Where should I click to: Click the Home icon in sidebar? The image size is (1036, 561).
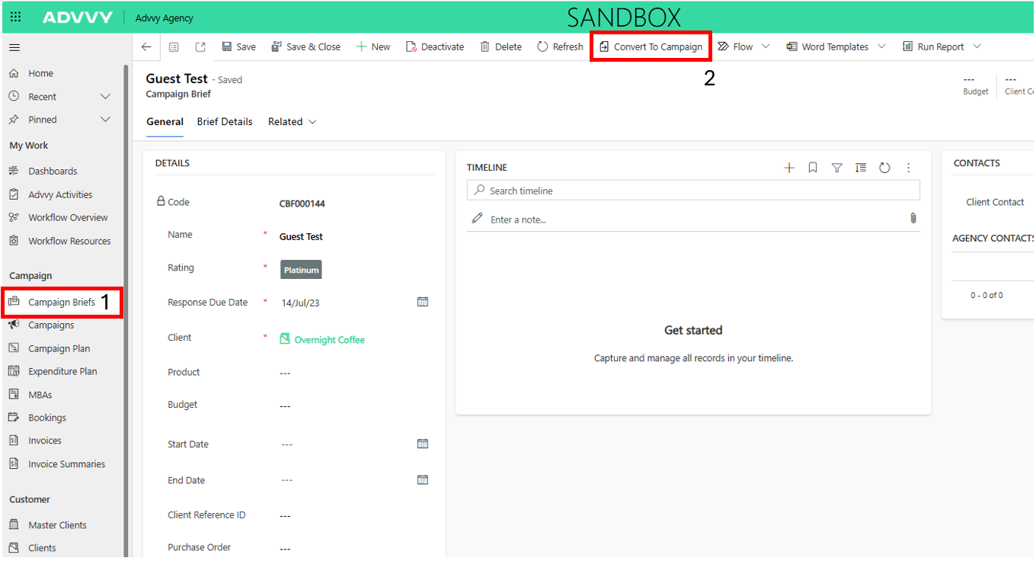pyautogui.click(x=14, y=73)
